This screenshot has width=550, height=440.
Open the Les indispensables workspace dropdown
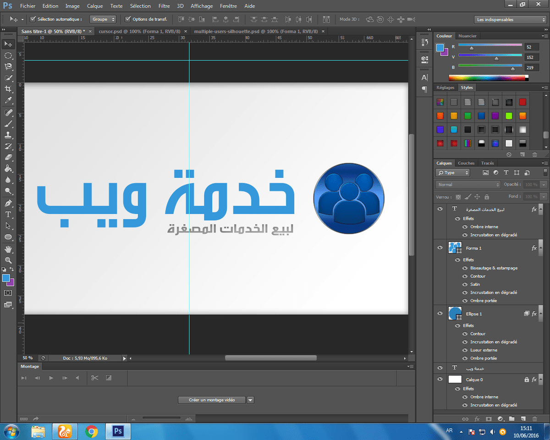coord(510,20)
